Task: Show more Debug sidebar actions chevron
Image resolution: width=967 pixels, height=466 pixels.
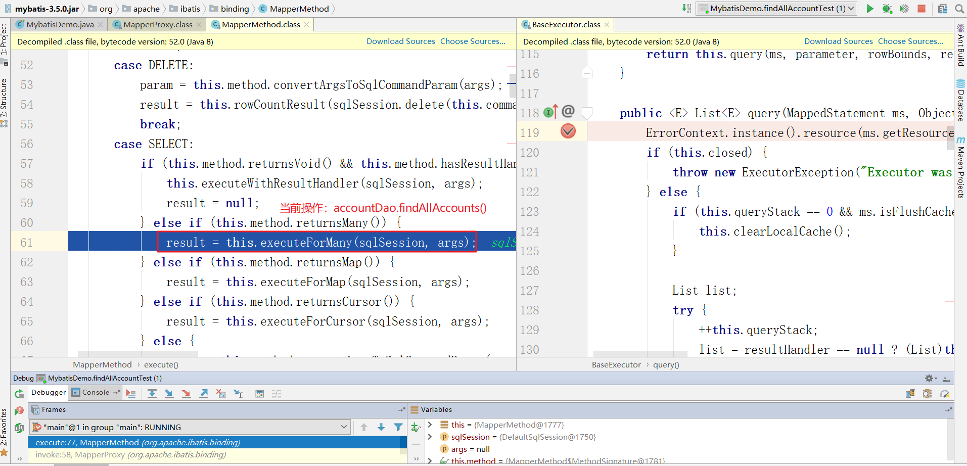Action: click(x=19, y=459)
